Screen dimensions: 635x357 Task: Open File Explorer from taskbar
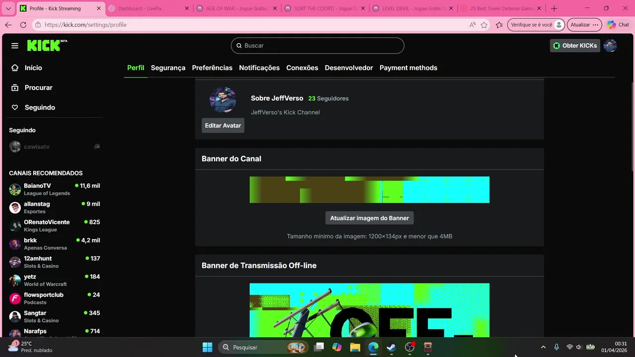[x=355, y=347]
